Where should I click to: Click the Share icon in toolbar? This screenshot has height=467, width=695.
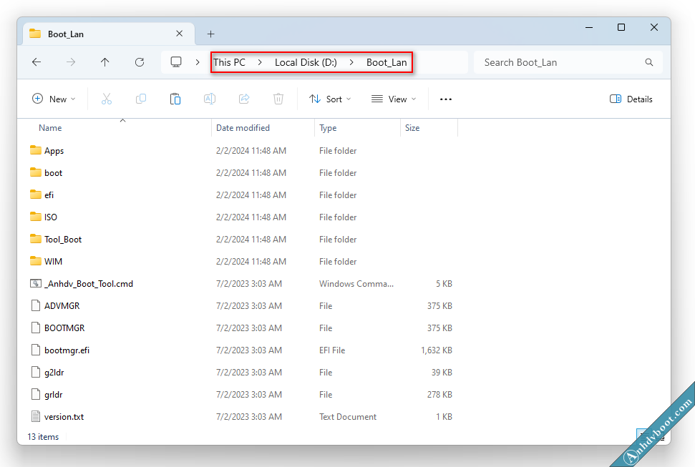point(244,99)
